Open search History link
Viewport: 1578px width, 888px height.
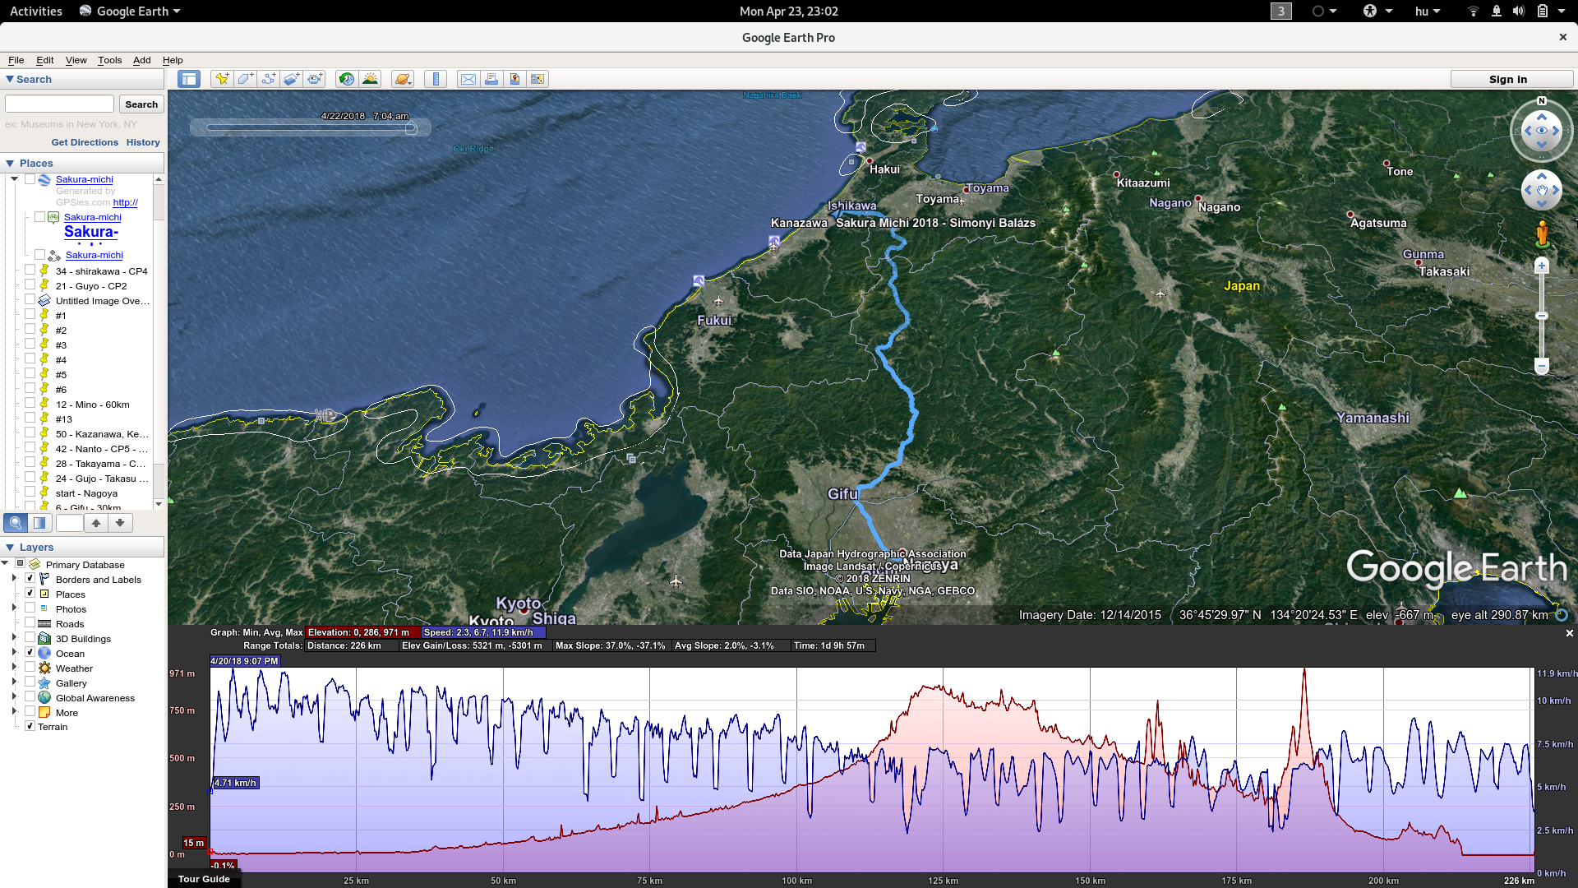pos(143,142)
